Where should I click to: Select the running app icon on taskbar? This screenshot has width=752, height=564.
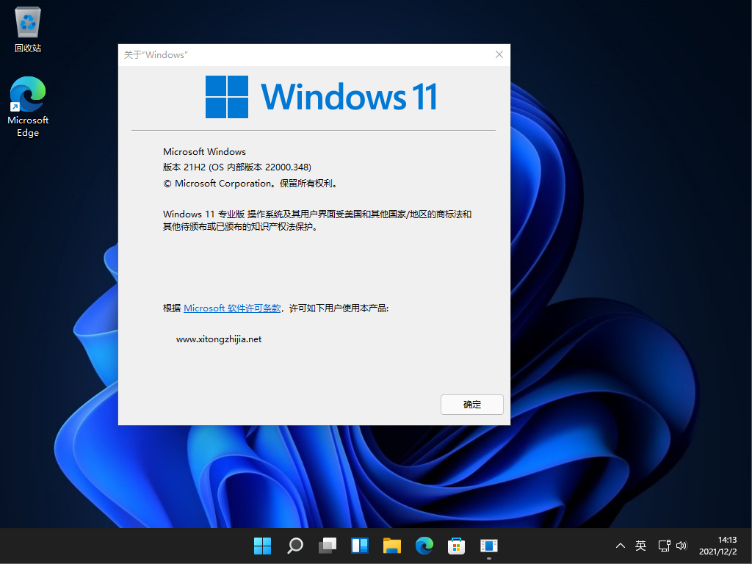pos(488,546)
